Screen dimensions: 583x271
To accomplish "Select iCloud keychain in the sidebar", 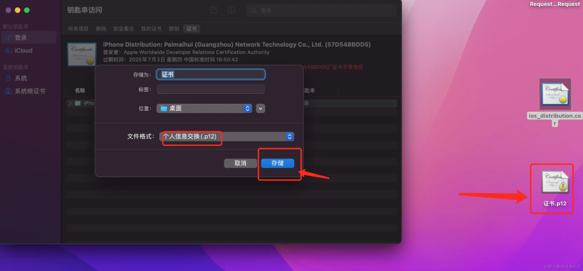I will coord(23,51).
